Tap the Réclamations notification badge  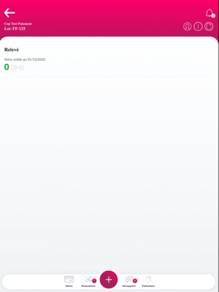tap(94, 281)
